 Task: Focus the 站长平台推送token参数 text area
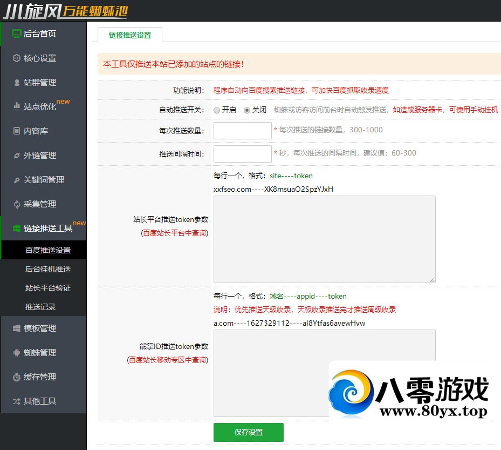324,239
